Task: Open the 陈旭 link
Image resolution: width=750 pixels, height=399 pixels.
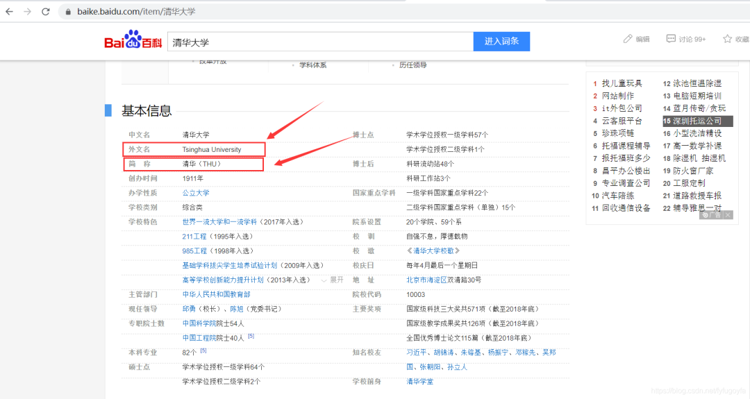Action: [237, 309]
